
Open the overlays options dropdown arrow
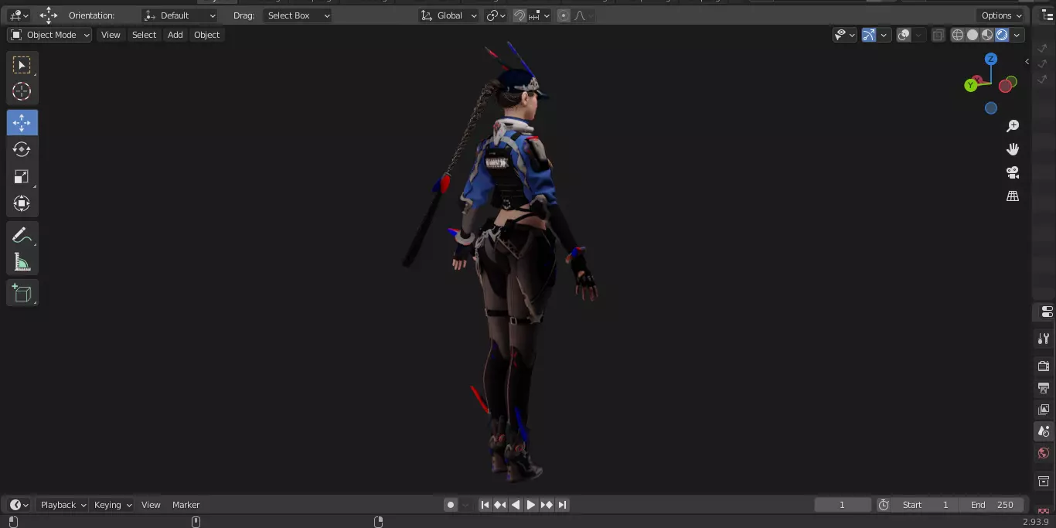click(x=918, y=35)
